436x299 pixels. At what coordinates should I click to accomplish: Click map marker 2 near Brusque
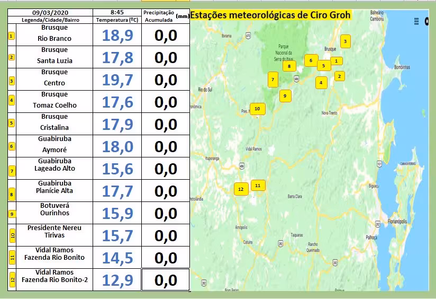(339, 76)
